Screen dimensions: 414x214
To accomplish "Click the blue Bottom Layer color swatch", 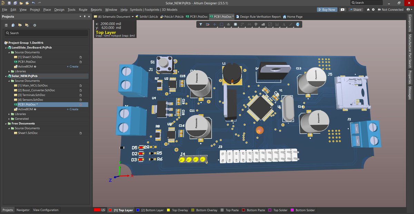I will pyautogui.click(x=138, y=210).
